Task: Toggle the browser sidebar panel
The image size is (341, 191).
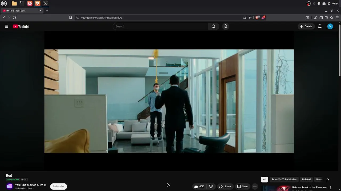Action: click(321, 18)
